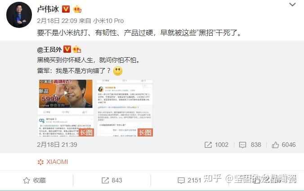This screenshot has width=304, height=191.
Task: Open the 卢伟冰 username link
Action: tap(48, 9)
